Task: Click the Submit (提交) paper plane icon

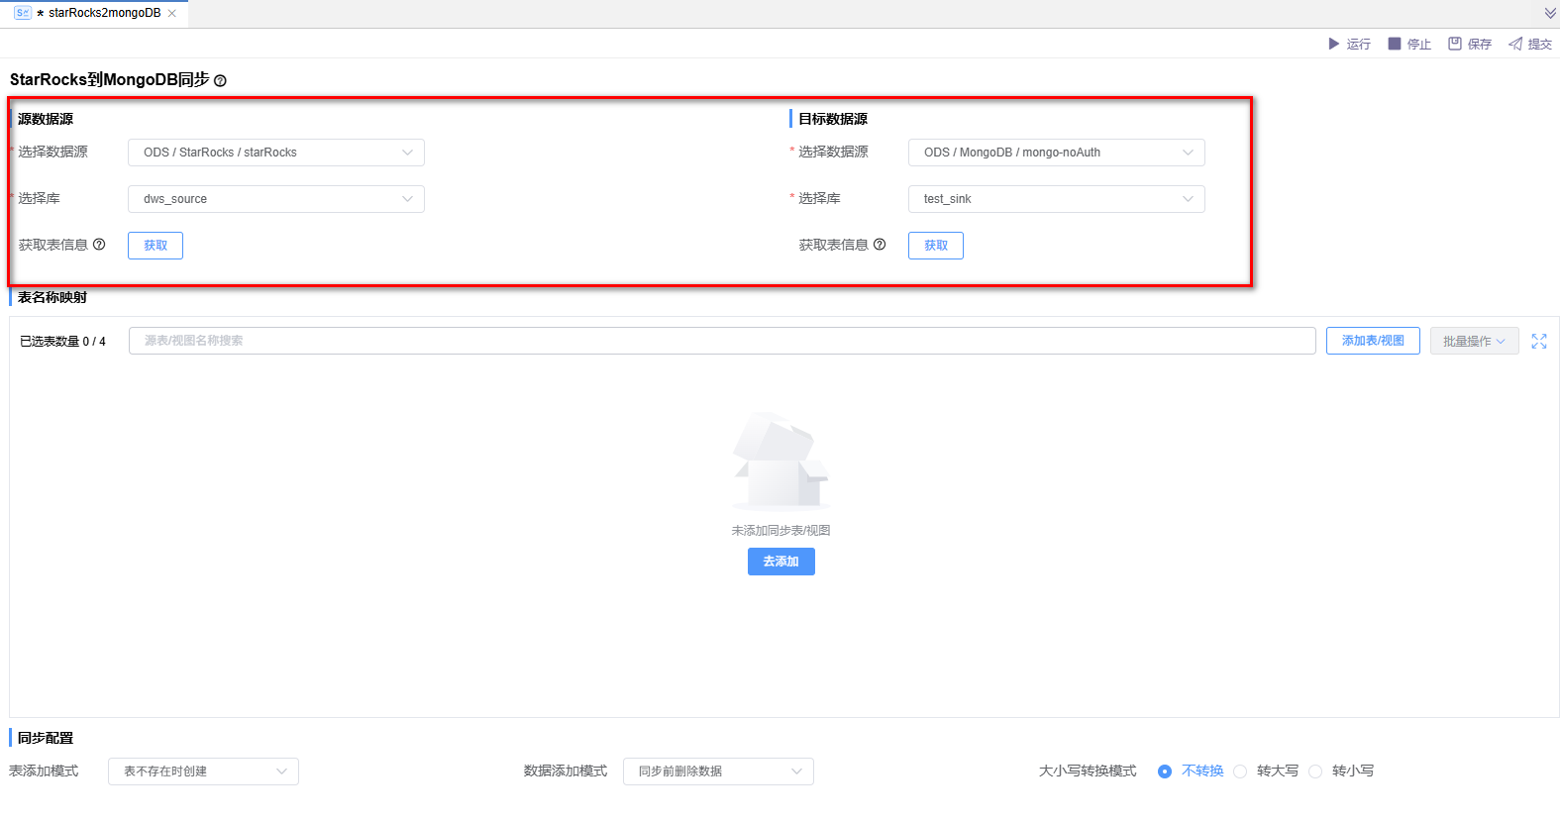Action: [1515, 44]
